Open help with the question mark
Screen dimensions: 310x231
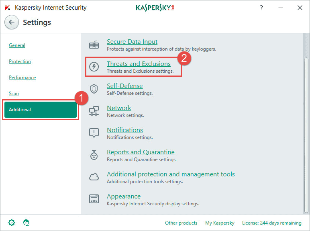pos(261,8)
